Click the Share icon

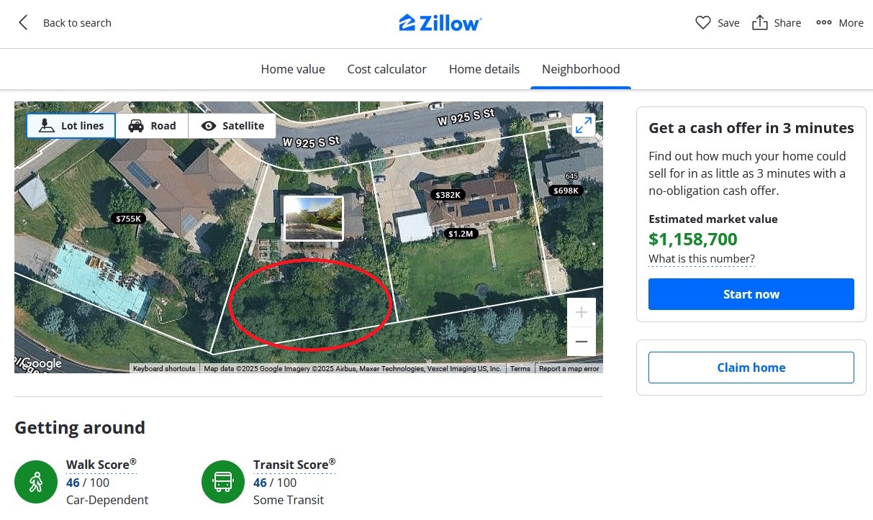tap(760, 23)
